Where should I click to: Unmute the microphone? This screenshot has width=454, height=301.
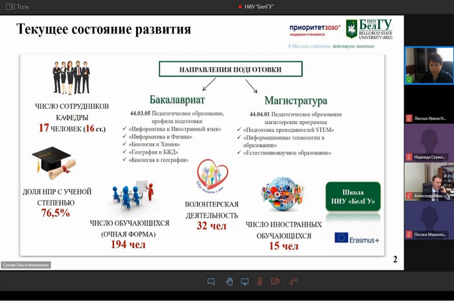260,282
